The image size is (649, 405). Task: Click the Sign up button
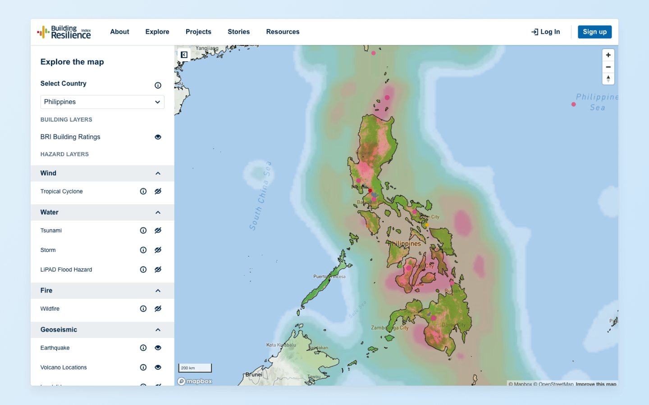594,32
